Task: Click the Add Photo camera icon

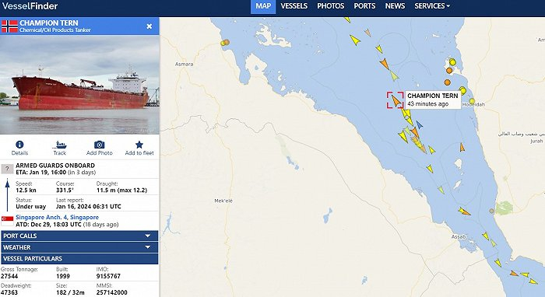Action: coord(99,145)
